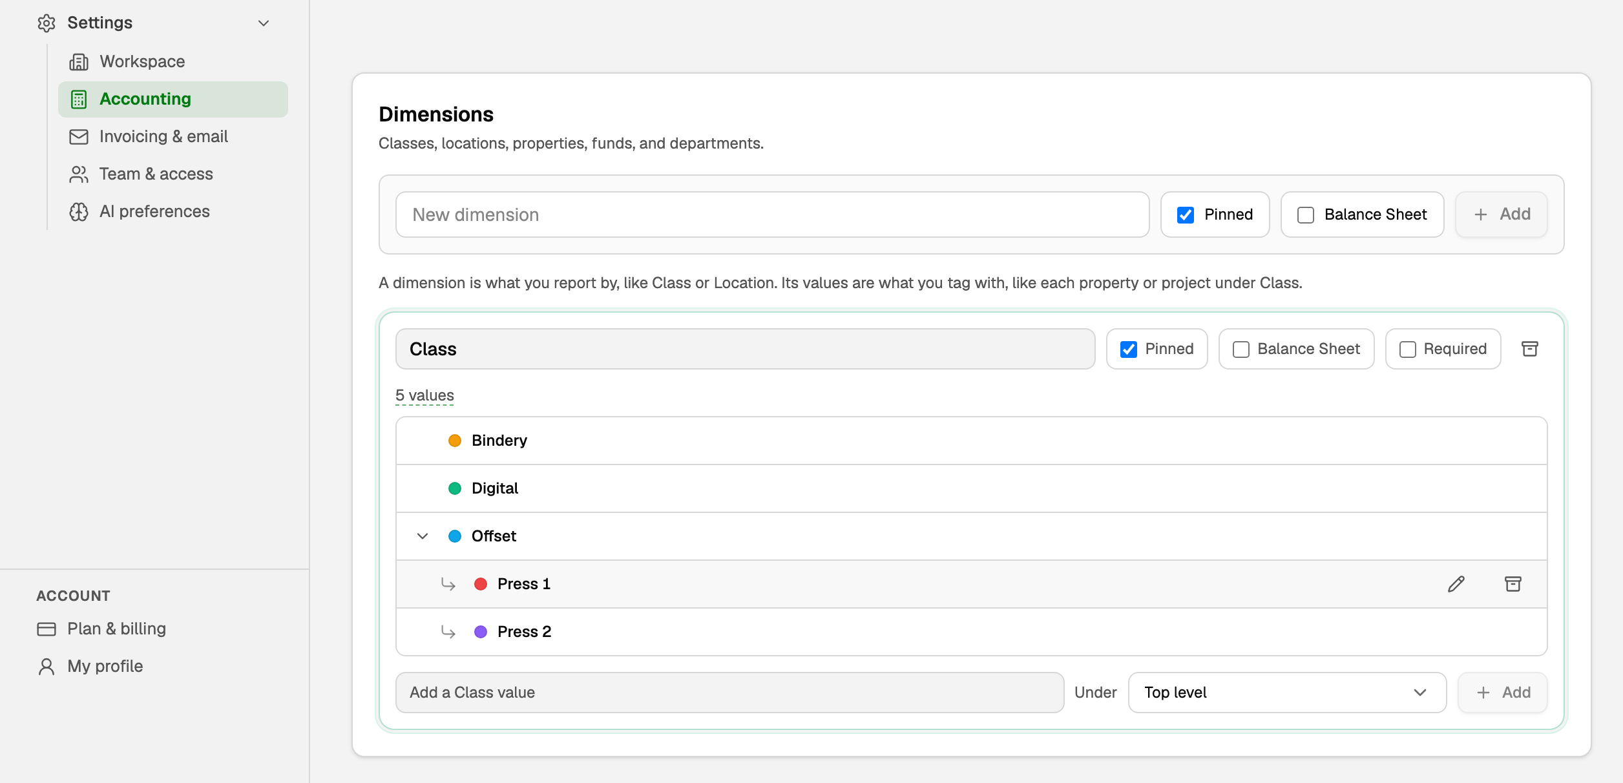Click the Class dimension name field
Screen dimensions: 1623x783
[x=745, y=349]
